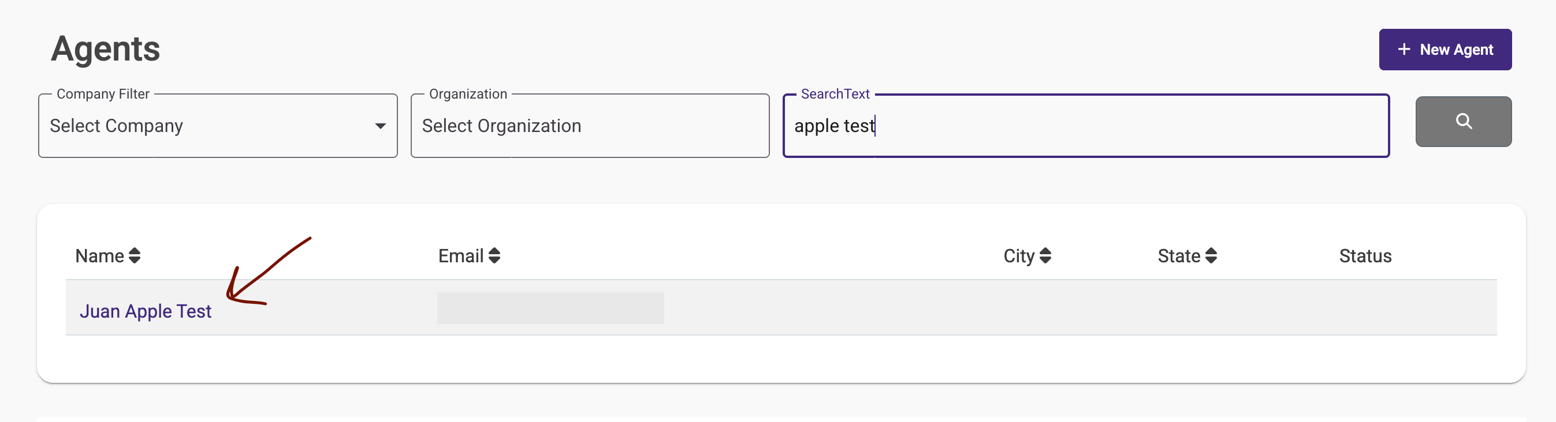Click the Company Filter field label
Image resolution: width=1556 pixels, height=422 pixels.
[x=103, y=94]
